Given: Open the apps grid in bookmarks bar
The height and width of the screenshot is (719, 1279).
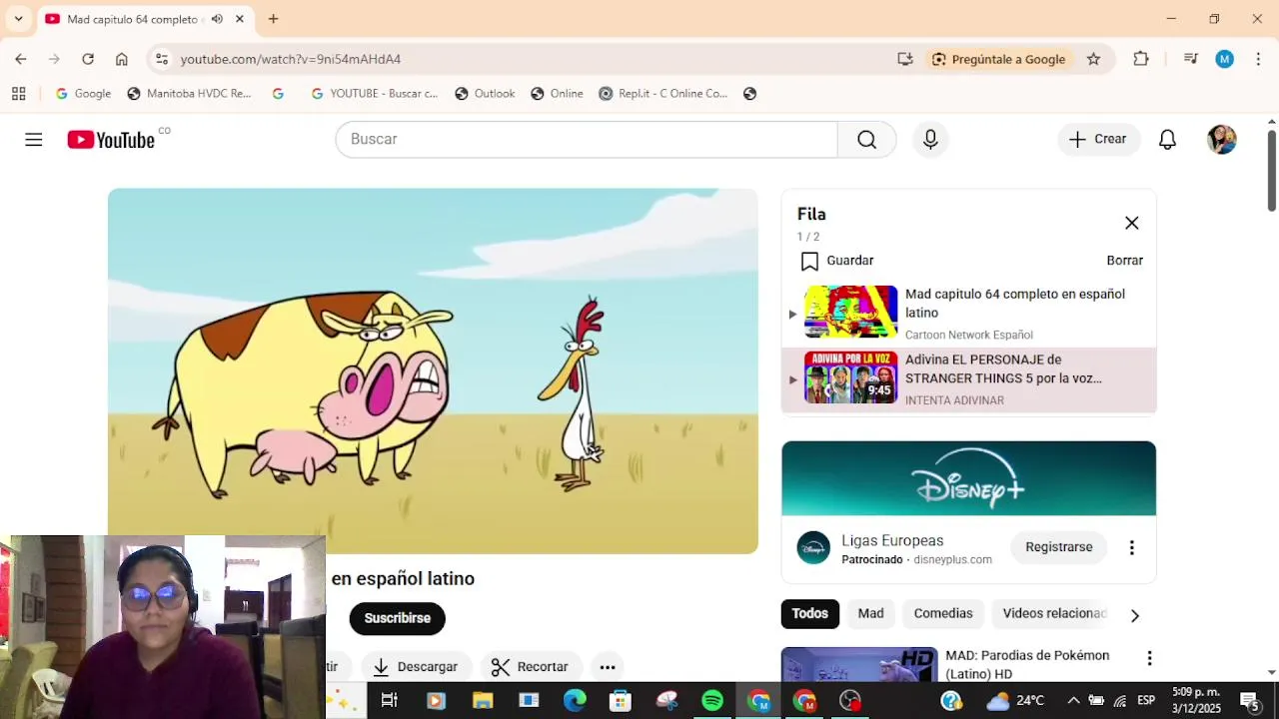Looking at the screenshot, I should click(18, 94).
